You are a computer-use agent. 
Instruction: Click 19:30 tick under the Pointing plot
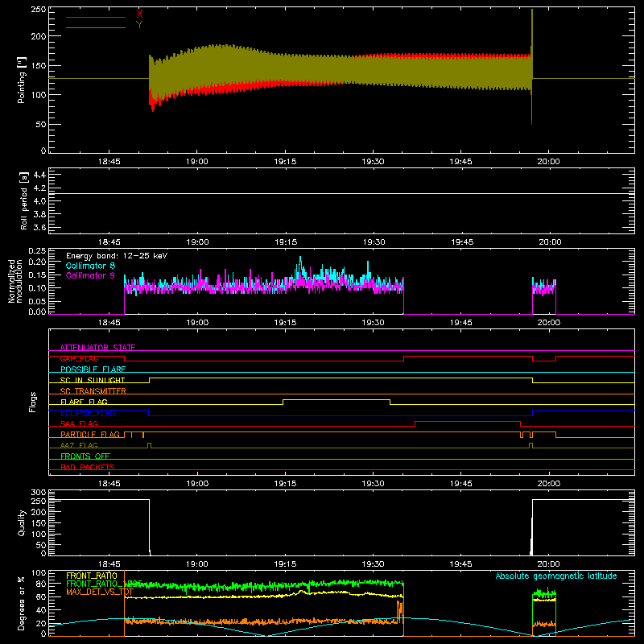click(x=373, y=162)
